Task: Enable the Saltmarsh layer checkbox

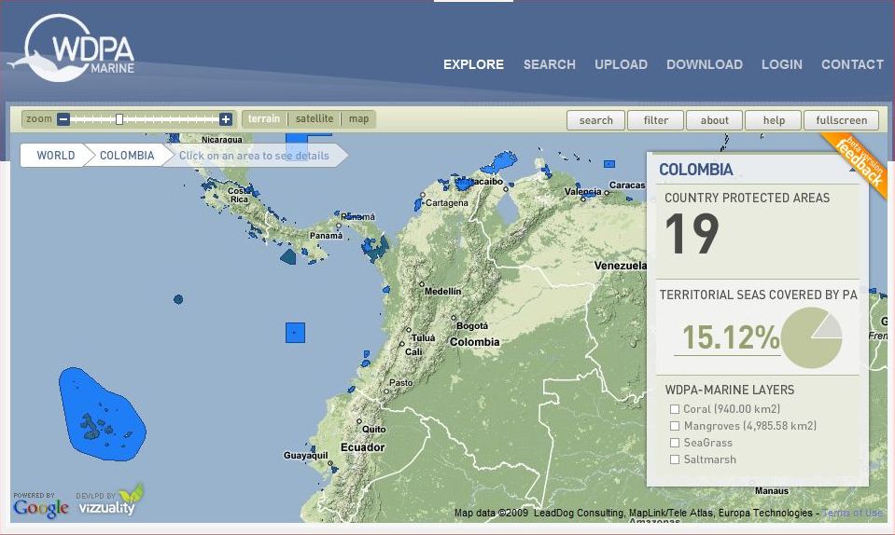Action: [x=675, y=460]
